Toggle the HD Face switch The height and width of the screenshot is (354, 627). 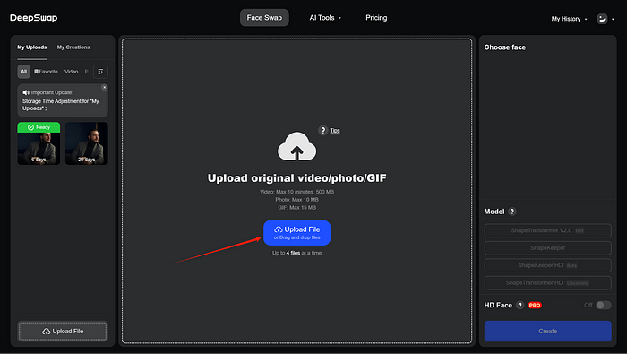tap(604, 306)
